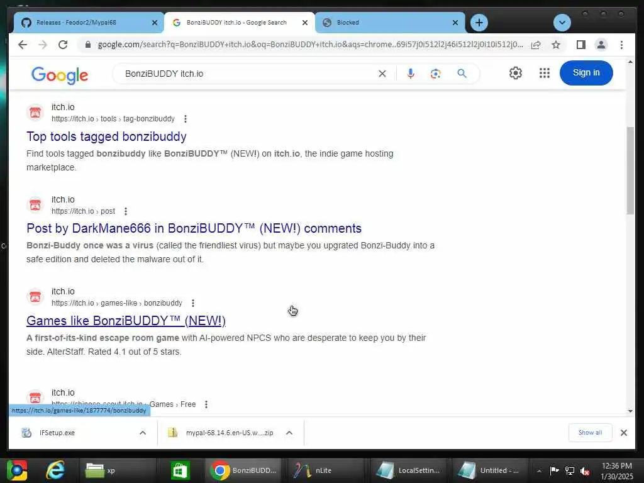The width and height of the screenshot is (644, 483).
Task: Click the page scrollbar down arrow
Action: coord(630,411)
